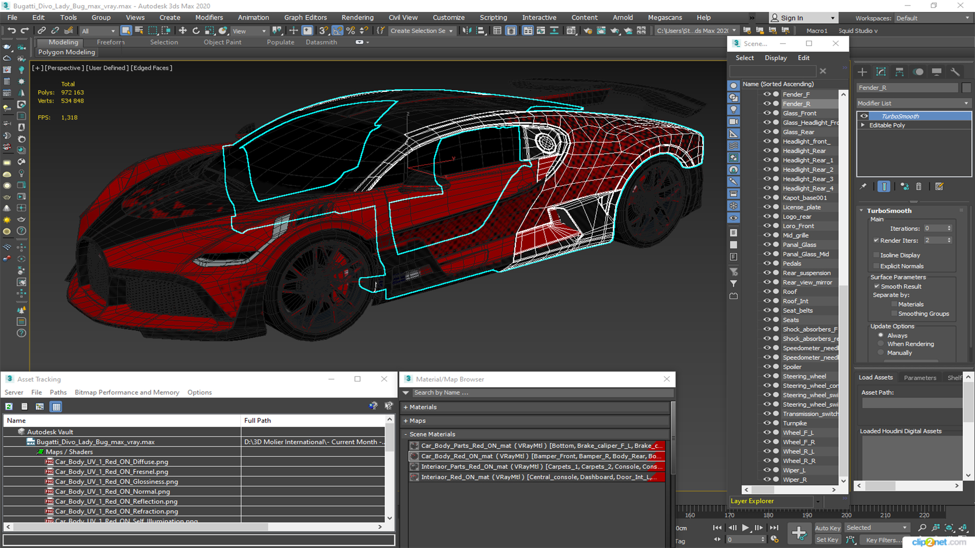Open the Create tab plus icon
The width and height of the screenshot is (975, 548).
[862, 72]
